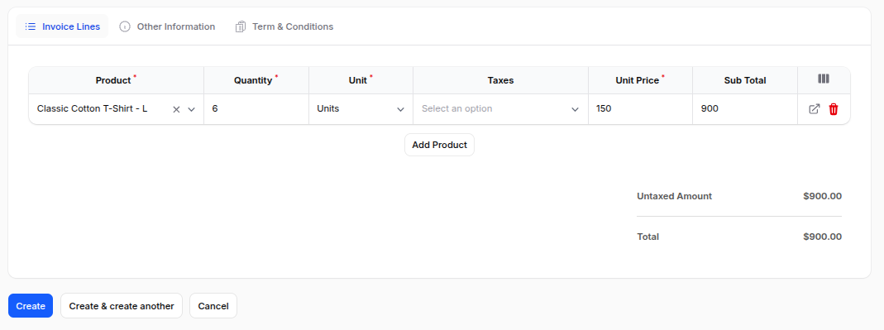
Task: Click the Classic Cotton T-Shirt - L text
Action: click(93, 108)
